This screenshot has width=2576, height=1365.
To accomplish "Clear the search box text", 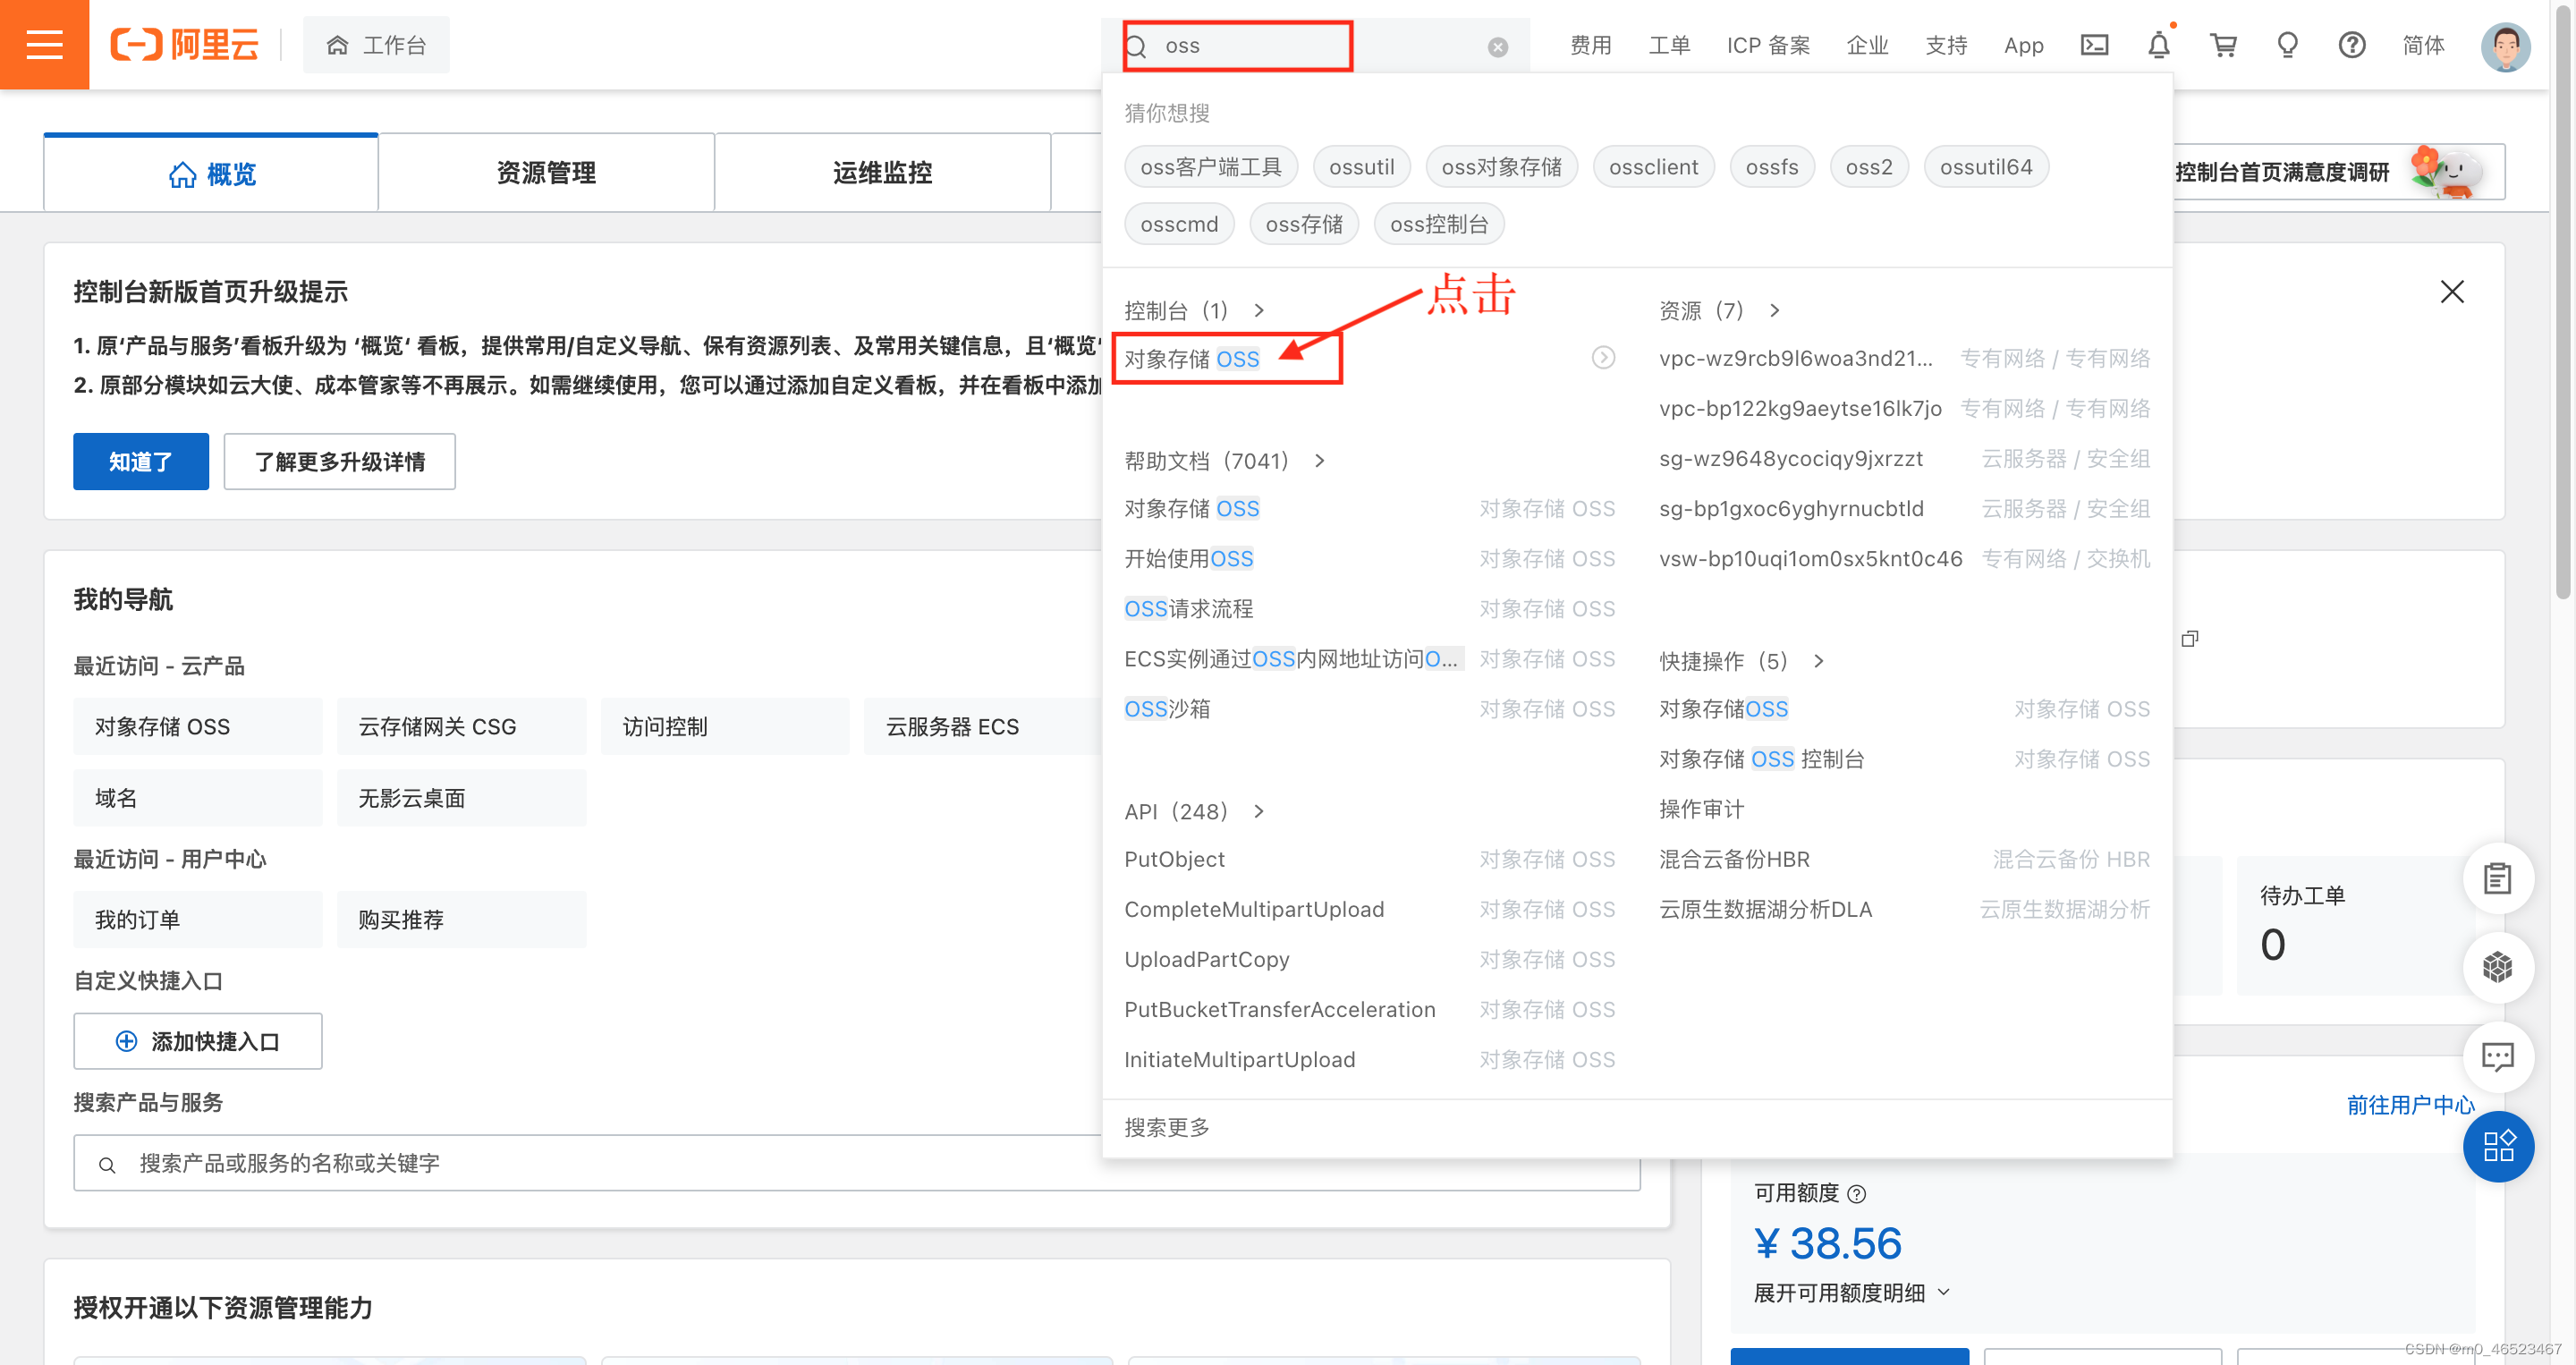I will [x=1497, y=47].
